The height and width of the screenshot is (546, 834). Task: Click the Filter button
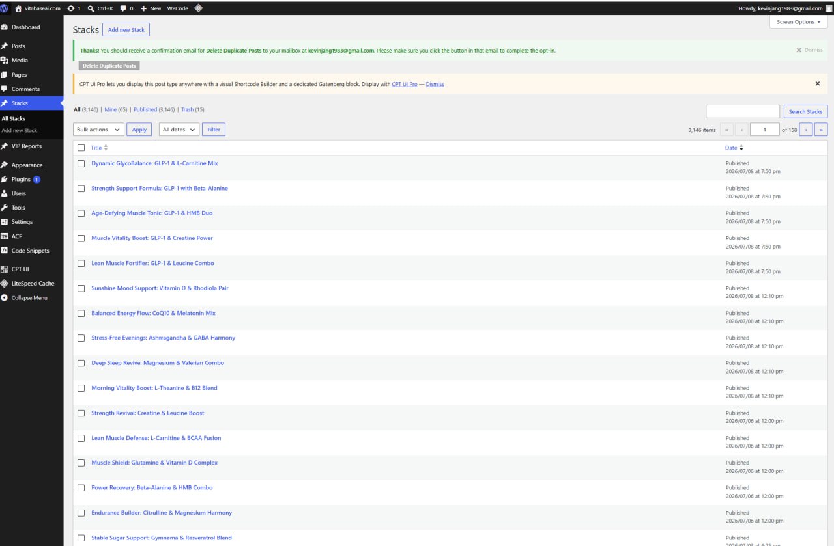coord(214,130)
